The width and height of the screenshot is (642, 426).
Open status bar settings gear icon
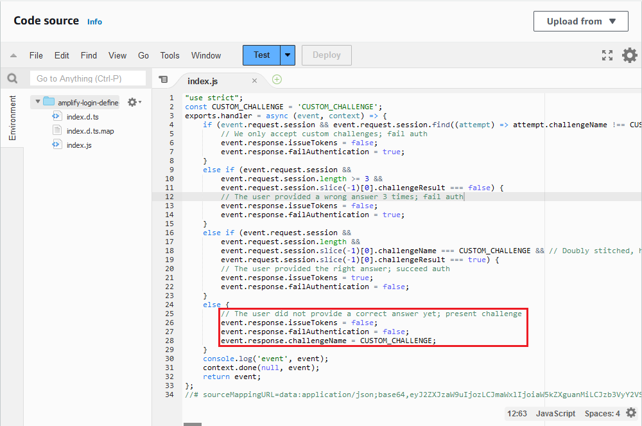coord(631,413)
